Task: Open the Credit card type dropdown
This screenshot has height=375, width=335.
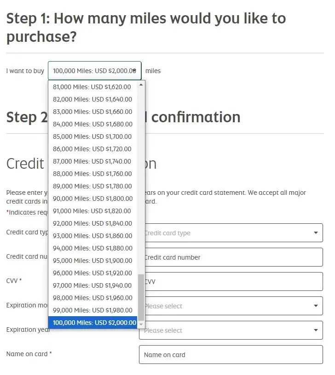Action: (231, 233)
